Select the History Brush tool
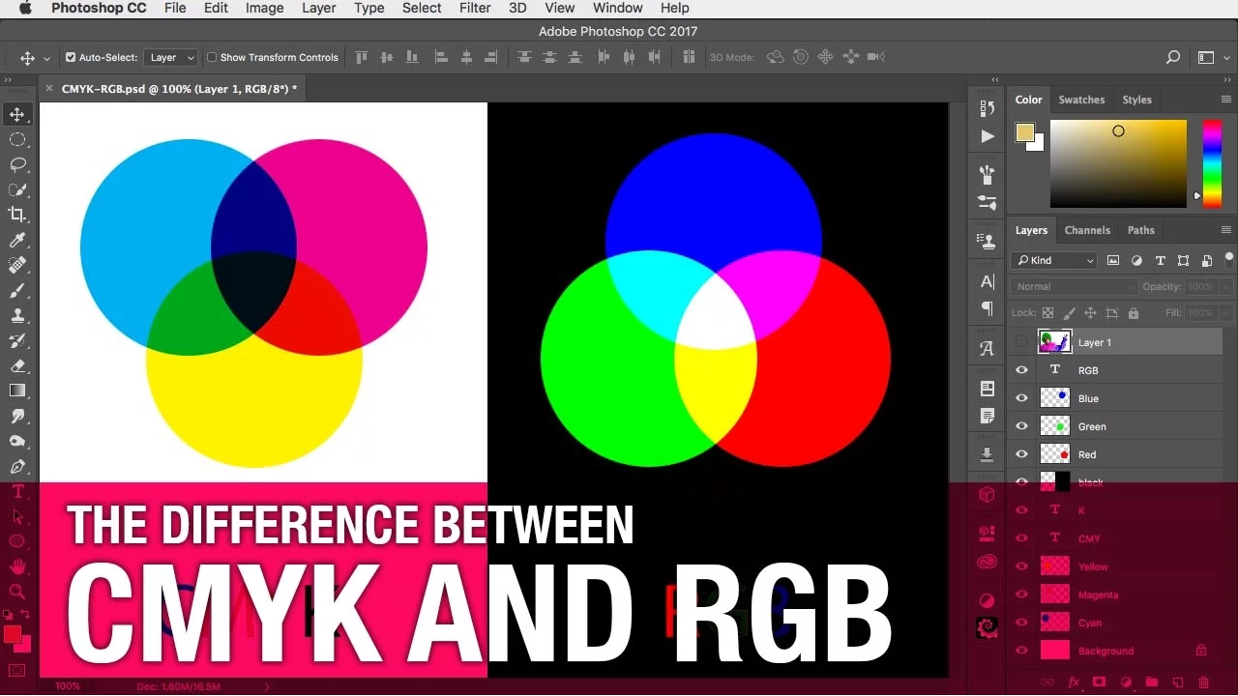 [17, 340]
